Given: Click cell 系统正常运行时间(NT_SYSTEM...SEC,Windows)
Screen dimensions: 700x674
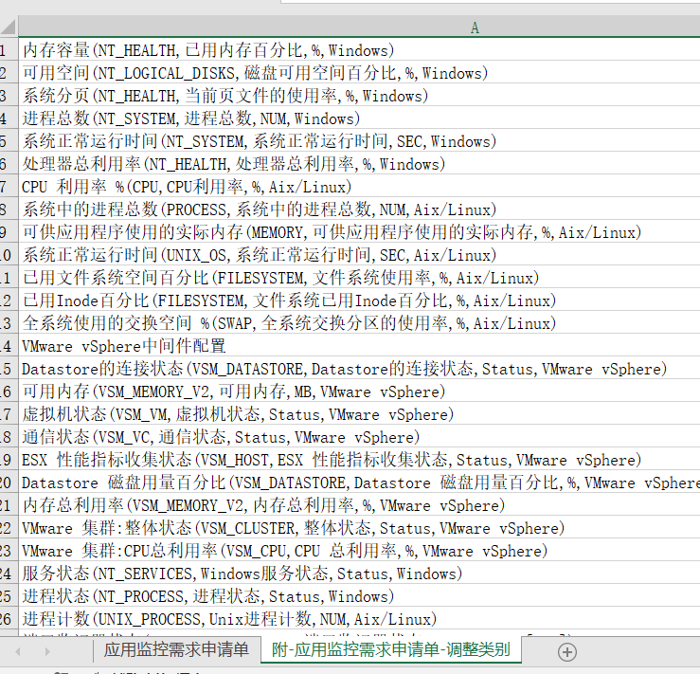Looking at the screenshot, I should (x=359, y=140).
